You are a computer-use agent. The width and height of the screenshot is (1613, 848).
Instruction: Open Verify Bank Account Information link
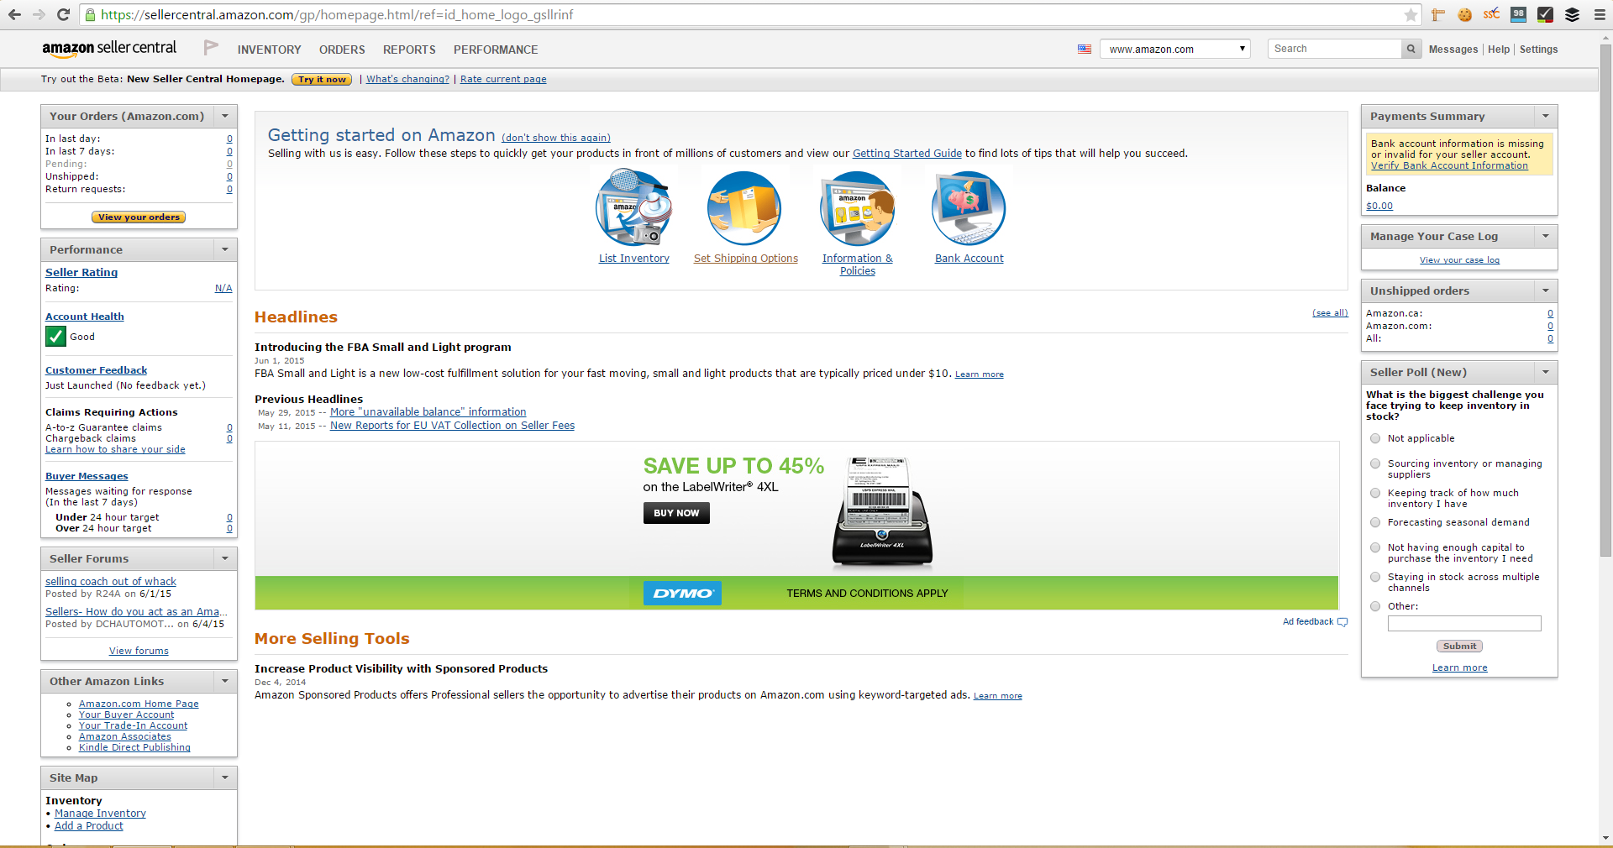click(1449, 166)
